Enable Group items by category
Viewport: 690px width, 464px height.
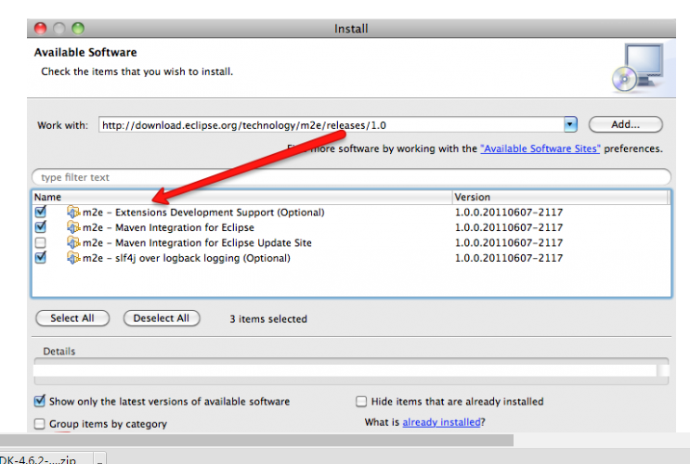40,423
